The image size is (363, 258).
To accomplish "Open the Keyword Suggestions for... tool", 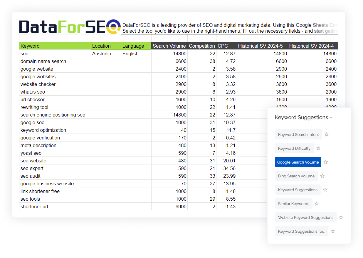I will pyautogui.click(x=302, y=231).
